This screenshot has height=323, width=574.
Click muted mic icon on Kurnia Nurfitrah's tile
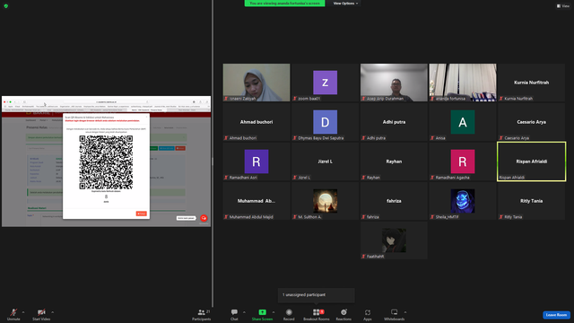coord(501,99)
